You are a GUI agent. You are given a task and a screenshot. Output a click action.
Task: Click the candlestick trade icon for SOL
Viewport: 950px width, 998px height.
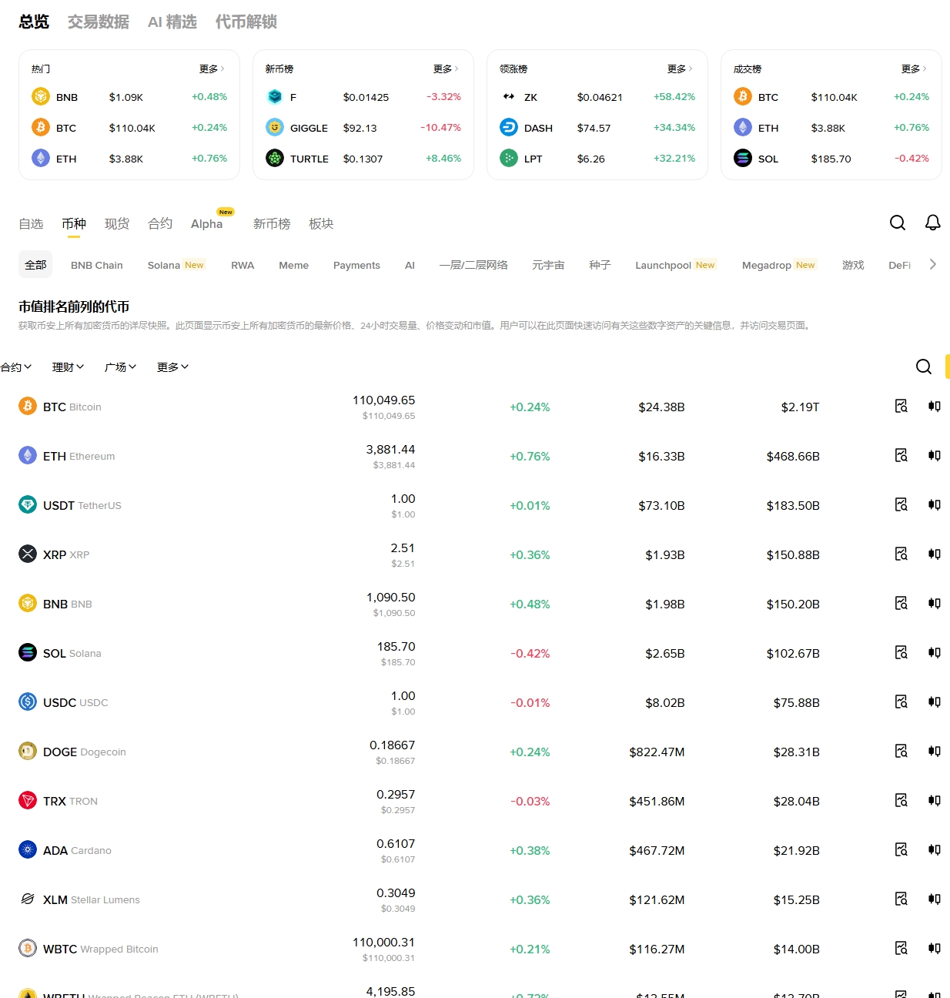(x=934, y=652)
